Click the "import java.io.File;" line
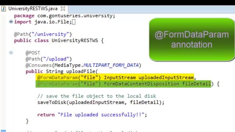The image size is (235, 132). point(43,22)
